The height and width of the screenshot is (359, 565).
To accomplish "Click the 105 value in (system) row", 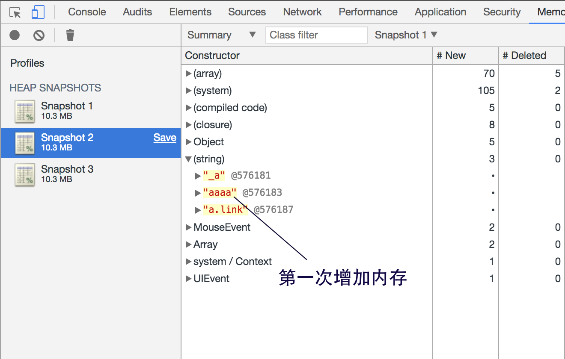I will [487, 91].
